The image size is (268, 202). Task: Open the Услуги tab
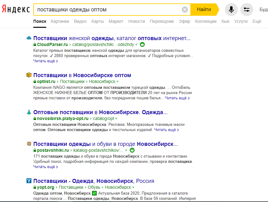[x=241, y=21]
